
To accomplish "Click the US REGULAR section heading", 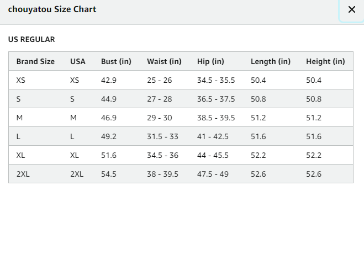I will point(31,39).
